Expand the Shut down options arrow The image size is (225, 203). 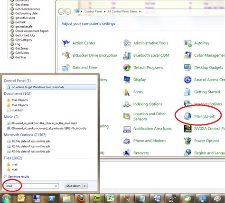click(x=85, y=186)
